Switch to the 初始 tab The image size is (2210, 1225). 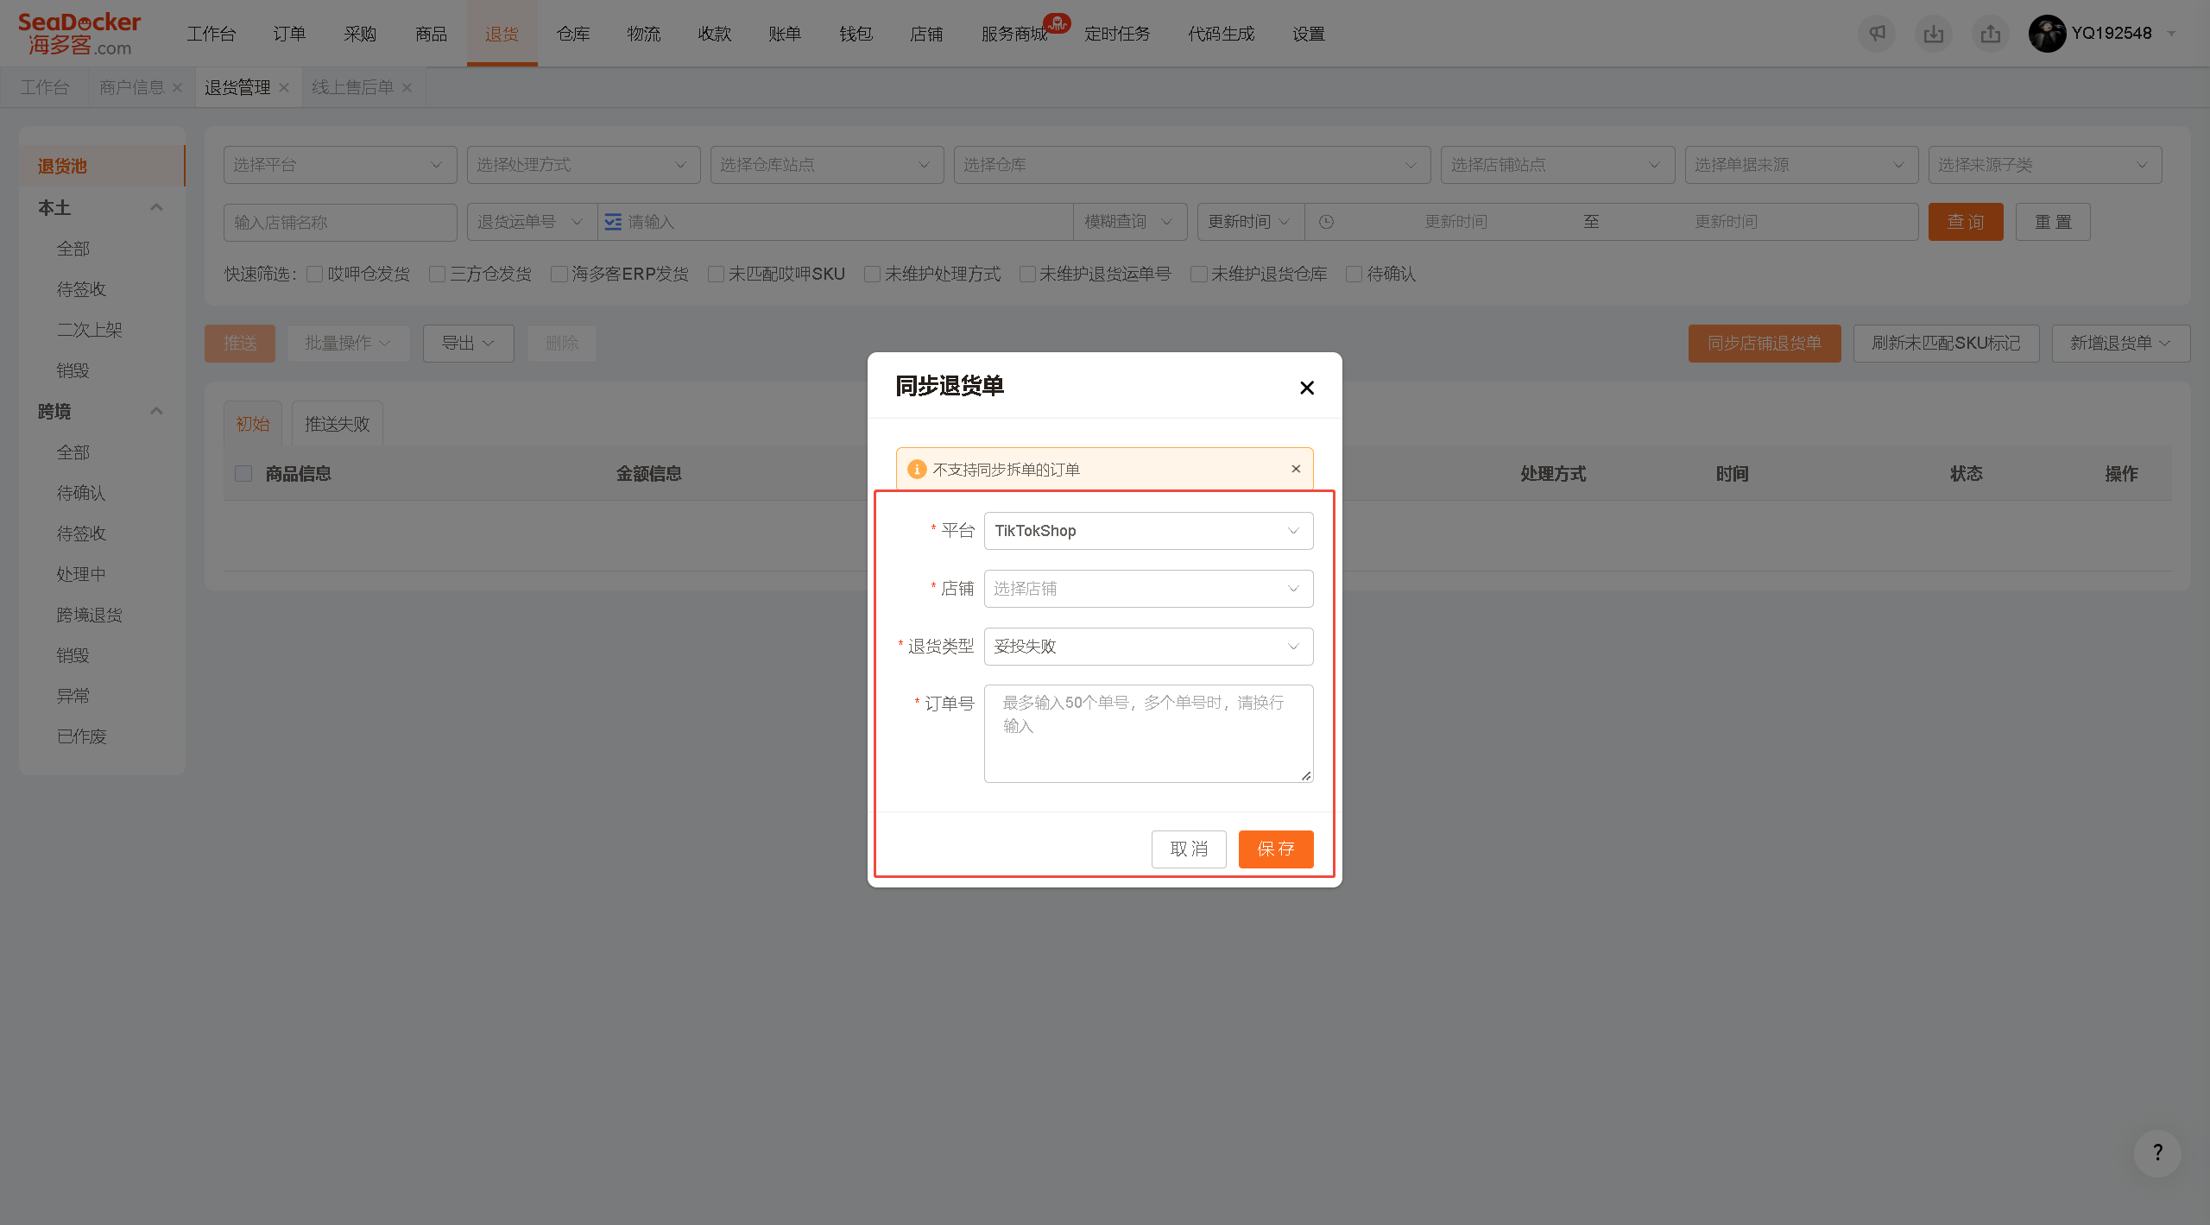(x=253, y=424)
